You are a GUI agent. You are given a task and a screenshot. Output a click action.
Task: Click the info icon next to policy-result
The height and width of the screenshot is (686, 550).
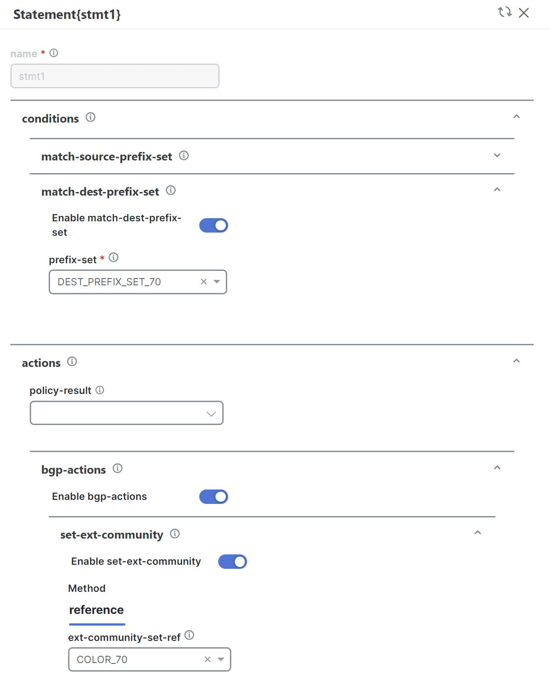tap(100, 390)
